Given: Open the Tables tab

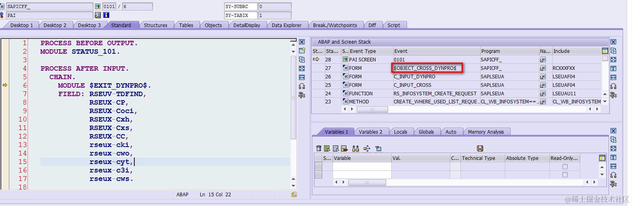Looking at the screenshot, I should point(186,25).
